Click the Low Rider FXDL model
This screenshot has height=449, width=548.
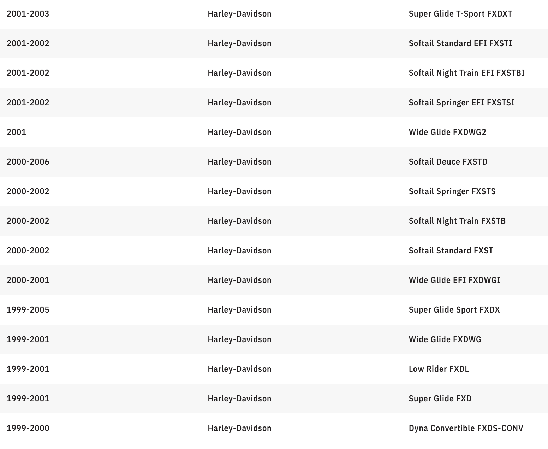pyautogui.click(x=439, y=369)
